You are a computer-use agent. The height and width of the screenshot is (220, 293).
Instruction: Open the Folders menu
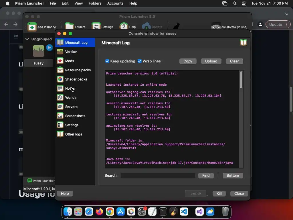[x=95, y=3]
